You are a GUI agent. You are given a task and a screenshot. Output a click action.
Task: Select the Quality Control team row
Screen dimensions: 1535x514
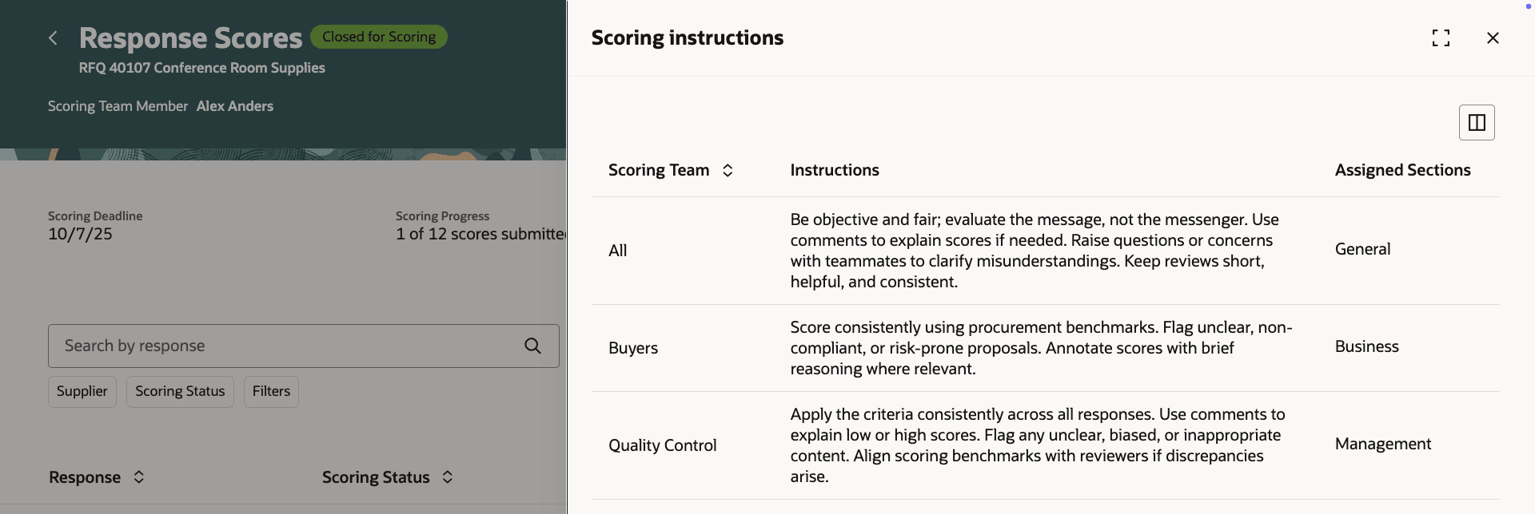pyautogui.click(x=662, y=445)
